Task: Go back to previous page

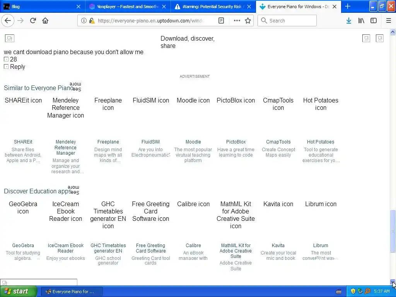Action: (x=8, y=21)
